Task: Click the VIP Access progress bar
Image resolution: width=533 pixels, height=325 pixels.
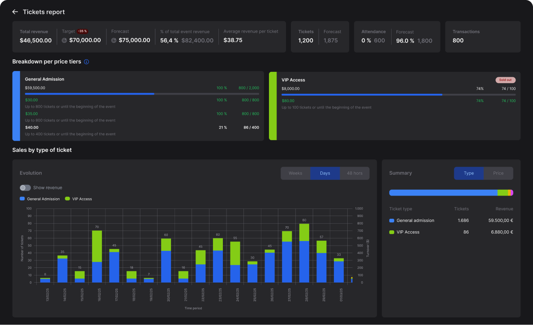Action: 362,95
